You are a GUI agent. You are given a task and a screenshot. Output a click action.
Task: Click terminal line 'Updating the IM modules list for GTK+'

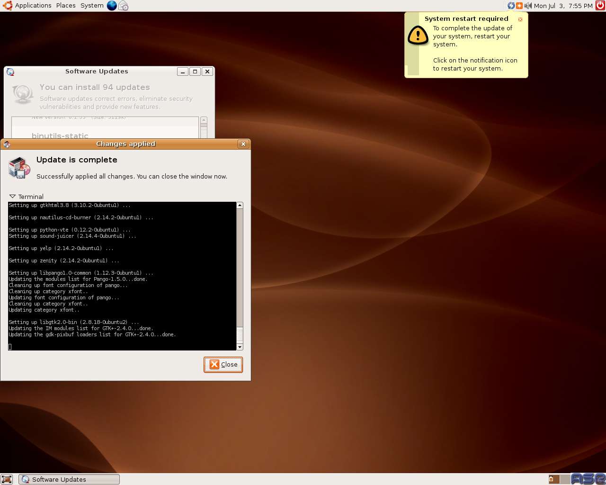[x=81, y=328]
